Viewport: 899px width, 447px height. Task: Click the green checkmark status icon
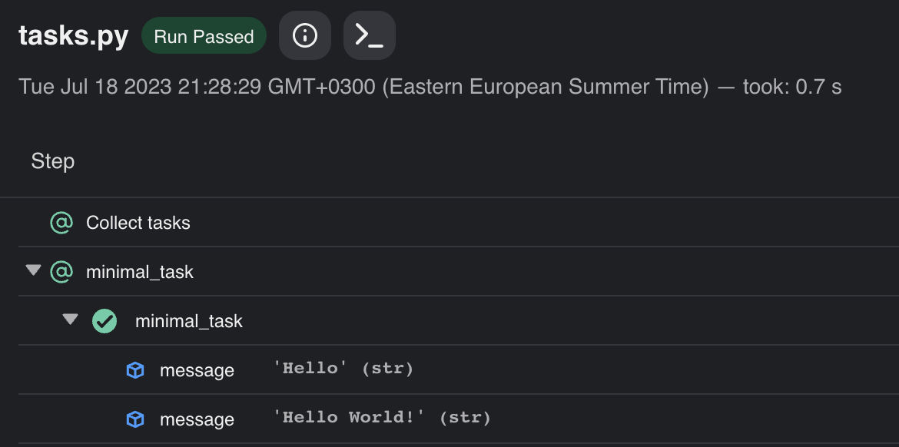tap(104, 321)
